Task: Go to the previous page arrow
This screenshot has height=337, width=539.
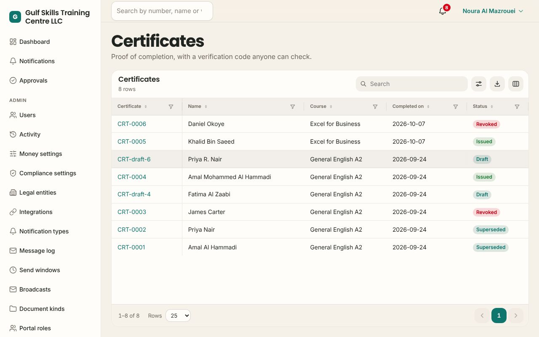Action: [x=482, y=316]
